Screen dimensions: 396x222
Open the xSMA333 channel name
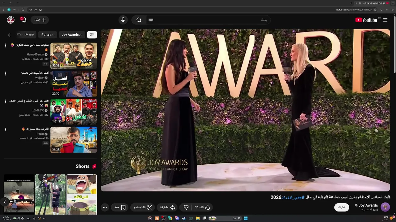[x=38, y=110]
